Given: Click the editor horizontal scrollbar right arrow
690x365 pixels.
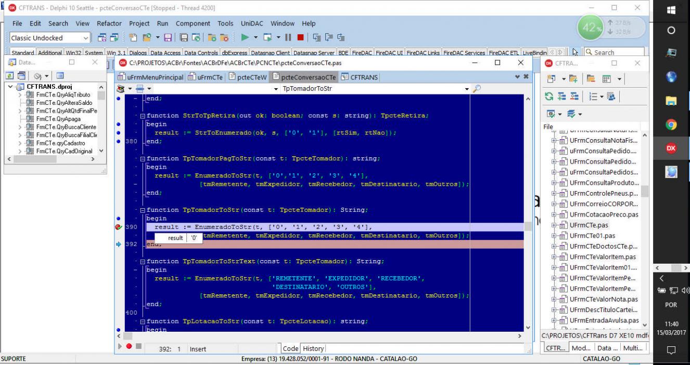Looking at the screenshot, I should click(519, 337).
